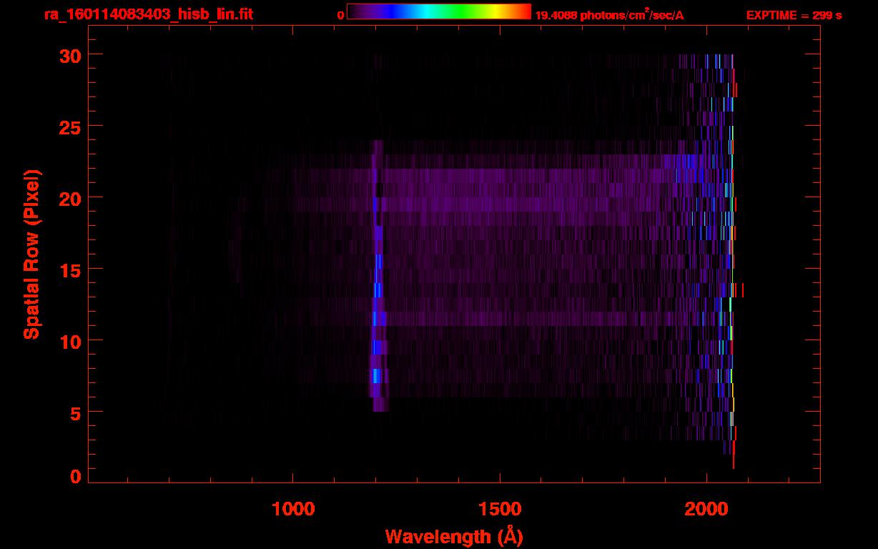
Task: Click the 1500 wavelength tick label
Action: (500, 508)
